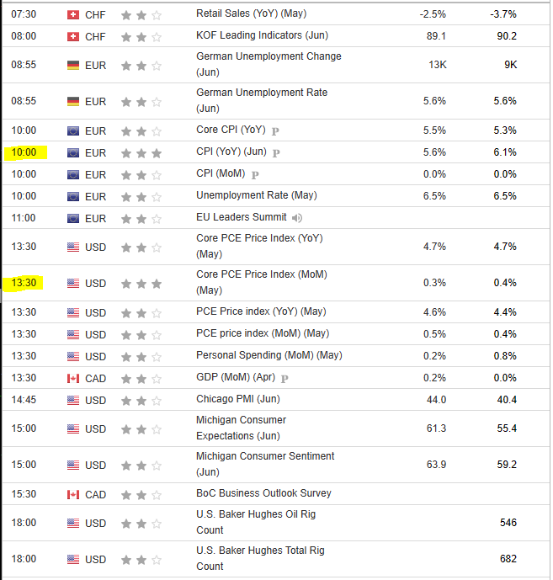Open the Personal Spending (MoM) (May) event

pyautogui.click(x=269, y=355)
